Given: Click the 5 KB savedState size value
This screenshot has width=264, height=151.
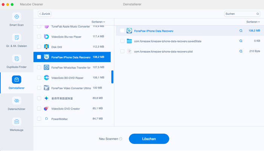Looking at the screenshot, I should [257, 41].
